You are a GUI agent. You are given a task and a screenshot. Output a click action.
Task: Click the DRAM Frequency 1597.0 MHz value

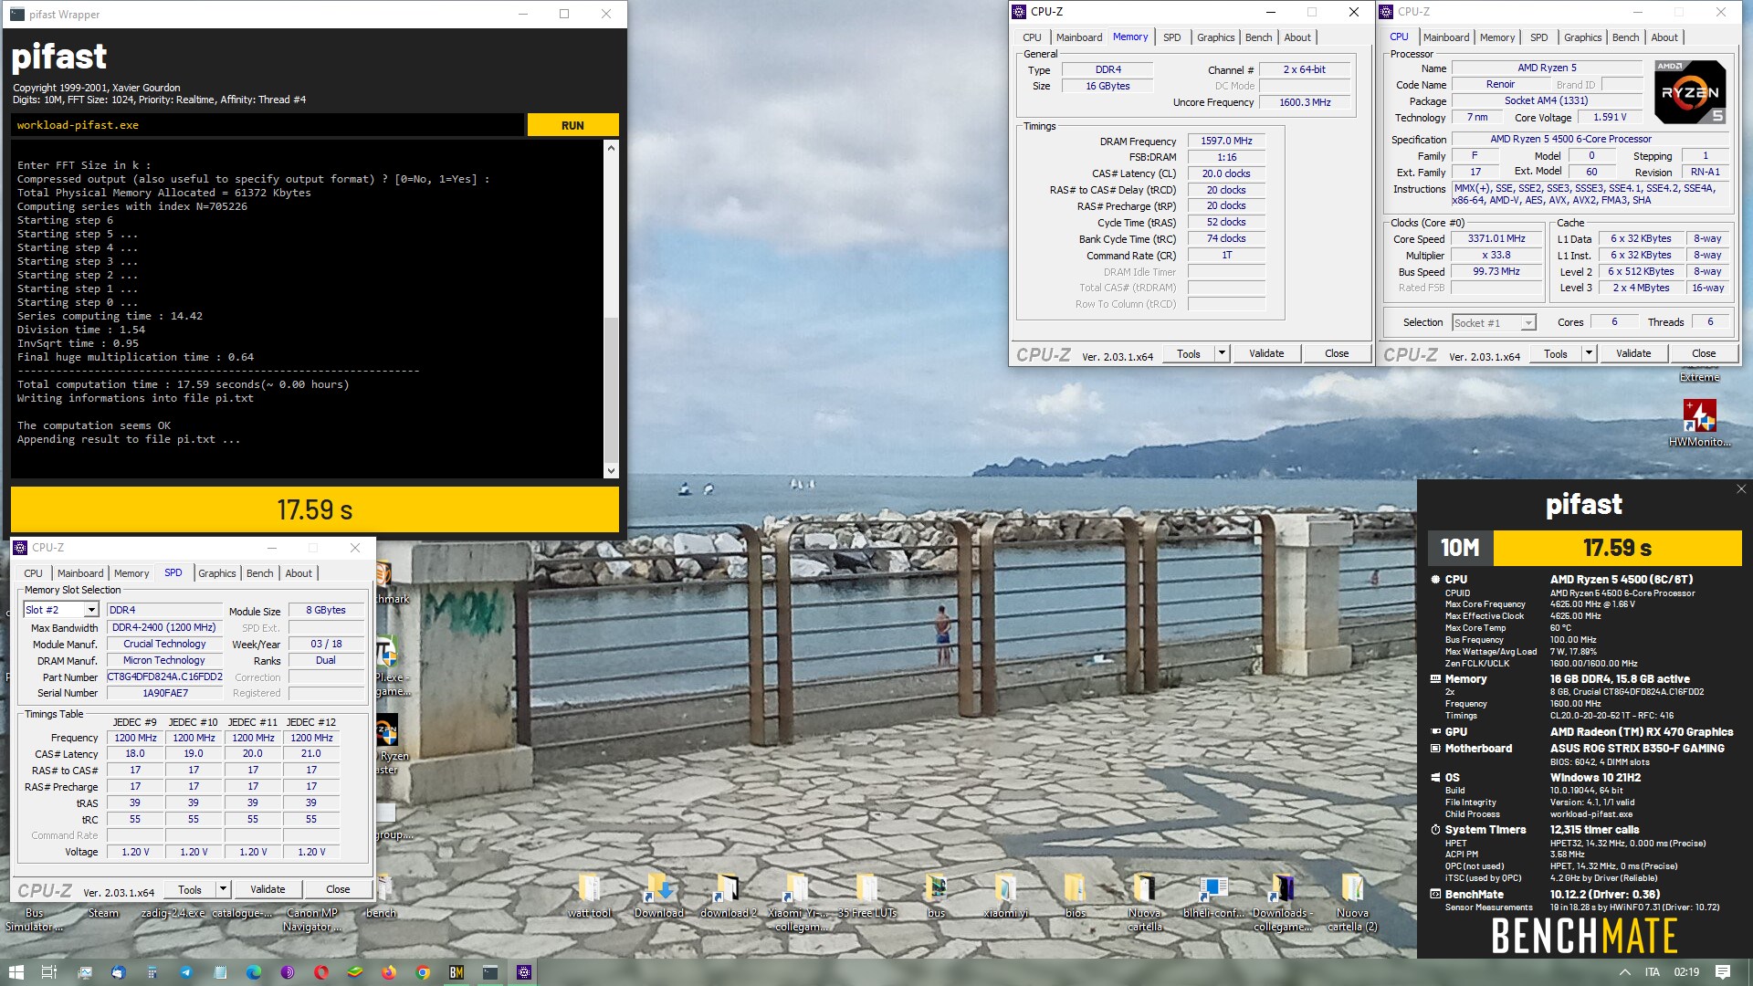(1226, 141)
